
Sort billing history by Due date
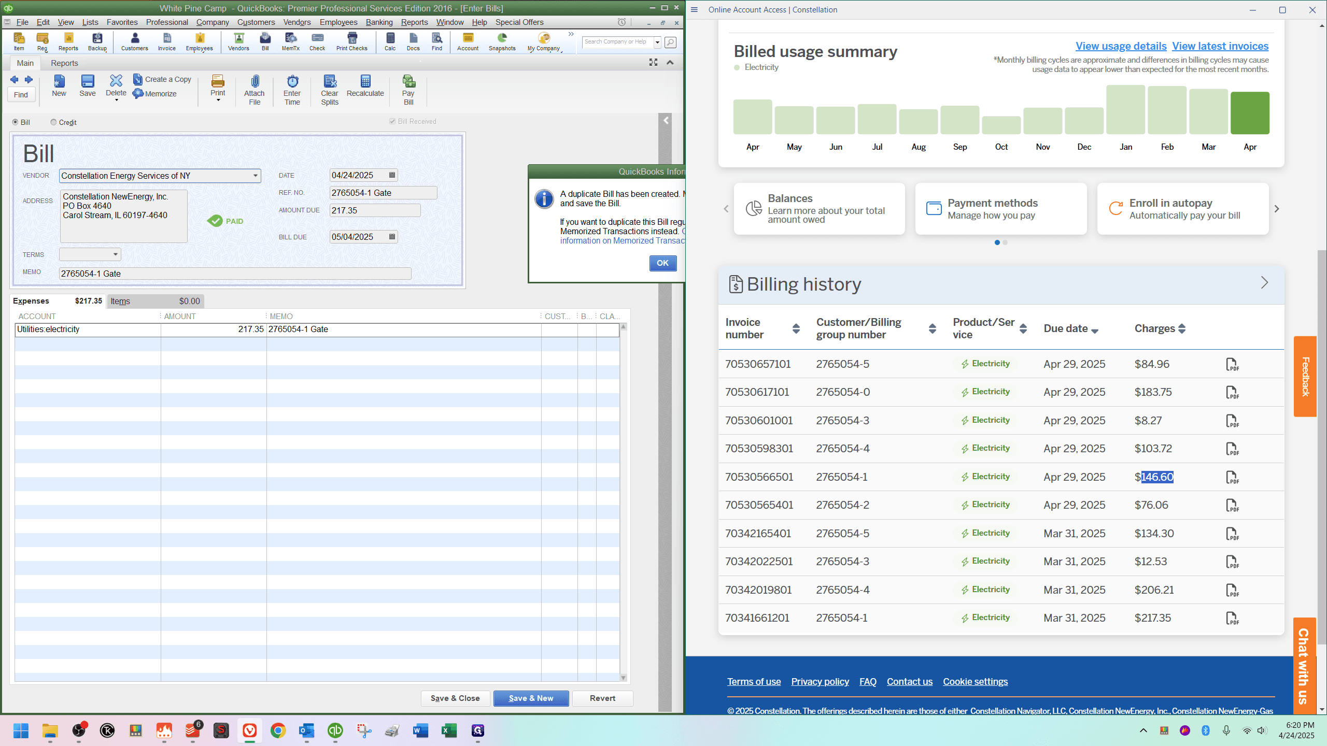[1095, 331]
